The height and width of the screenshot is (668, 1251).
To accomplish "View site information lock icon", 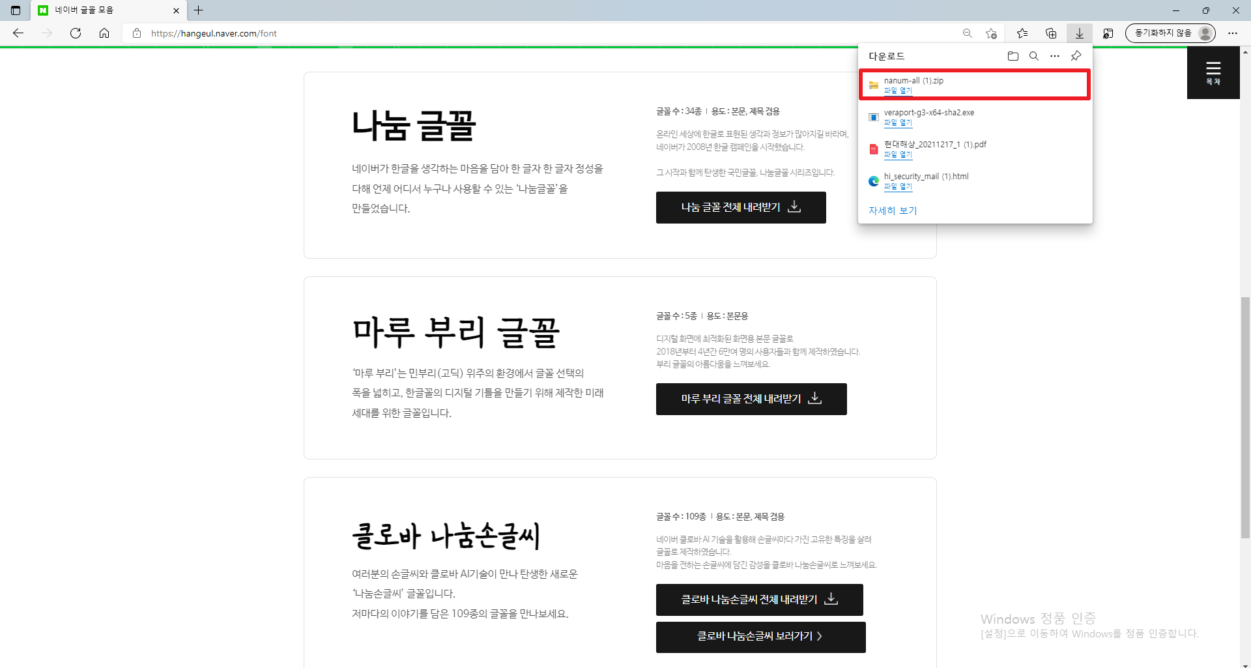I will click(137, 33).
